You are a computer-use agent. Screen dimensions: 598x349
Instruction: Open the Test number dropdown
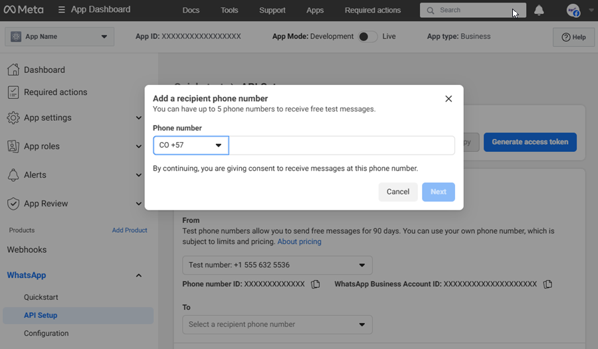[x=277, y=265]
